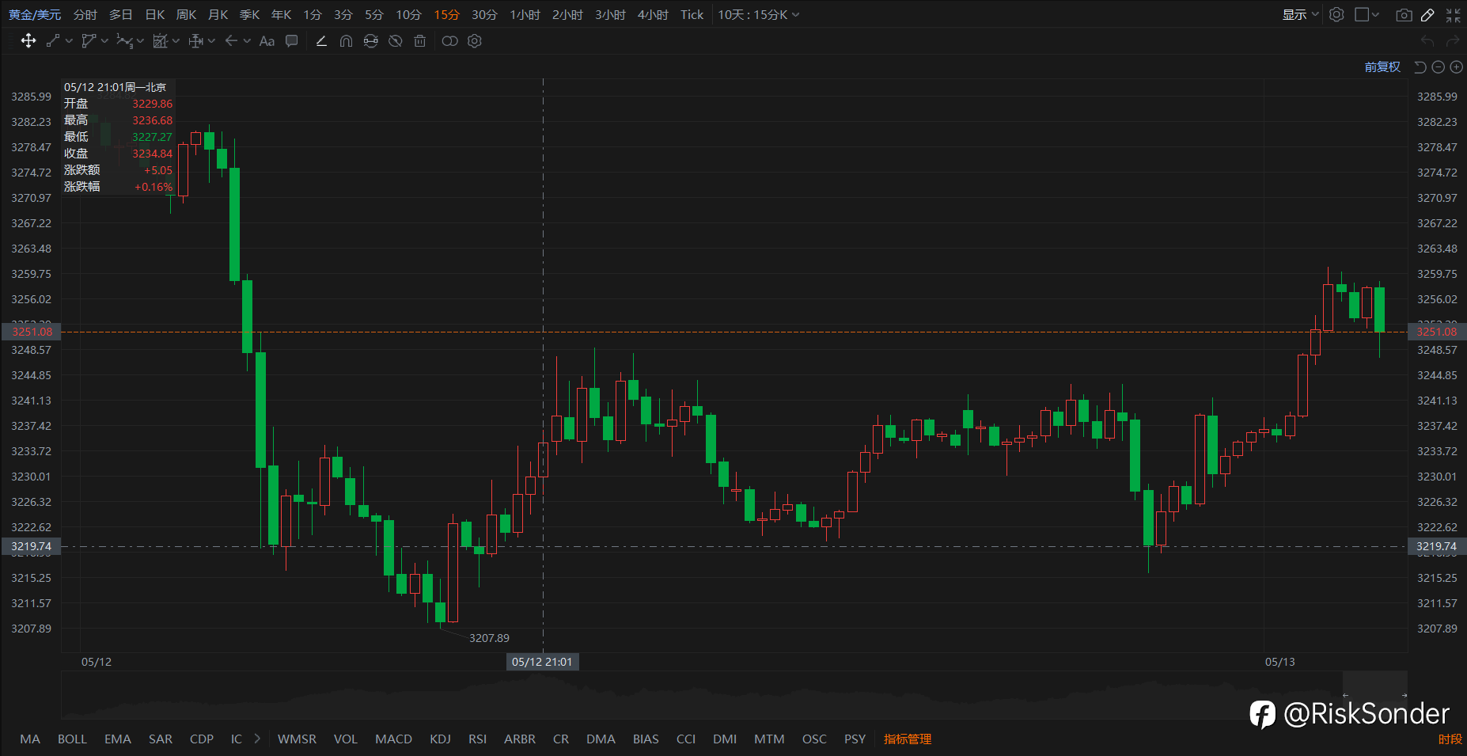Click the bottom overview timeline range handle

pyautogui.click(x=1374, y=685)
